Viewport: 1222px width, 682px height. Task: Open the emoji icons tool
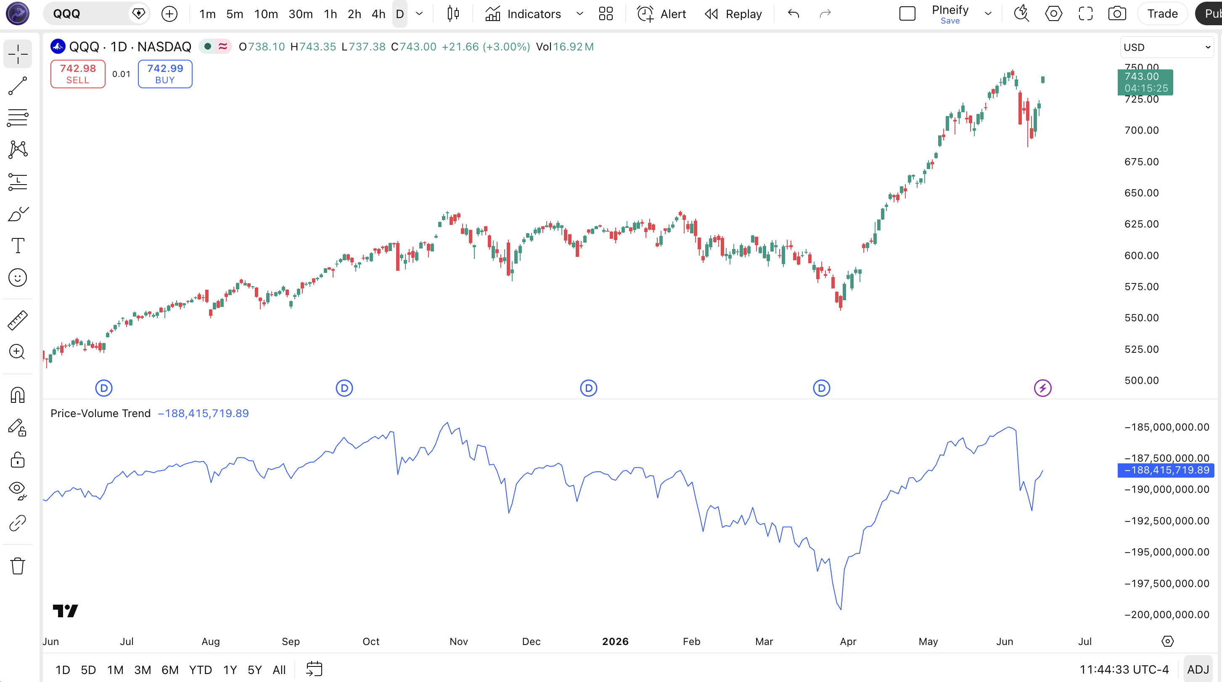pyautogui.click(x=18, y=278)
